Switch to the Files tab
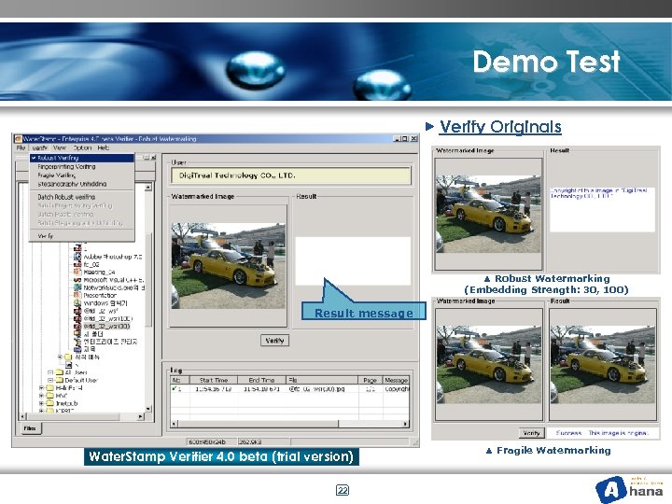 [30, 428]
